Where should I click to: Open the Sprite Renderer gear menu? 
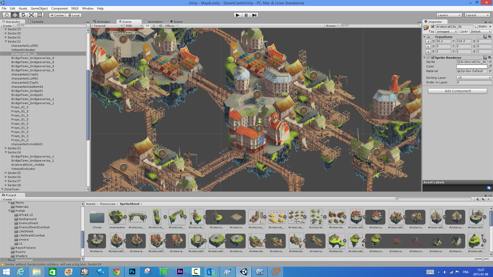pyautogui.click(x=490, y=58)
